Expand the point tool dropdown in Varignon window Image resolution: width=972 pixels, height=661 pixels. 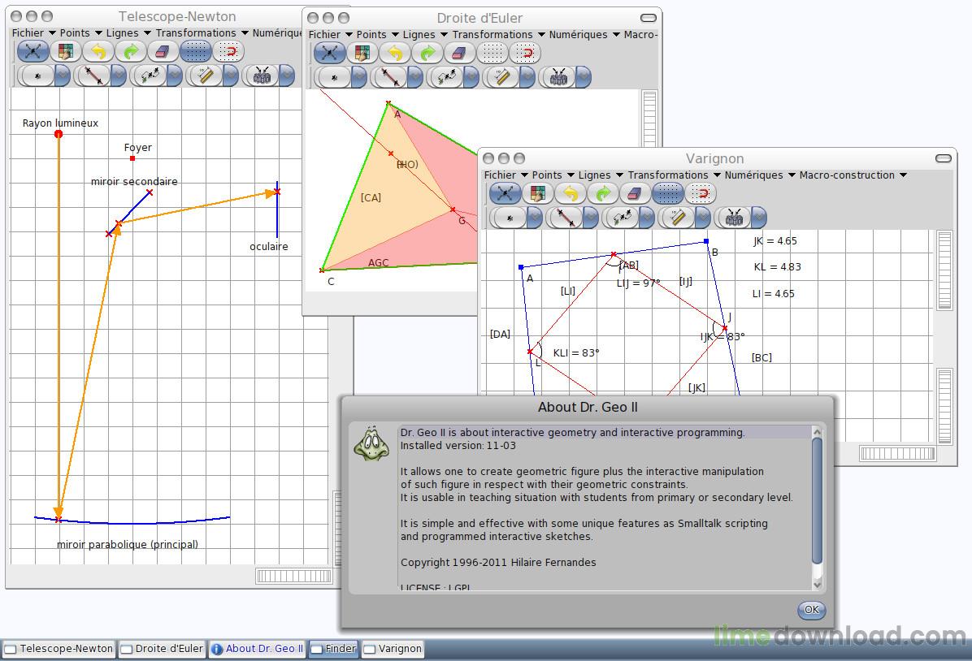point(534,218)
